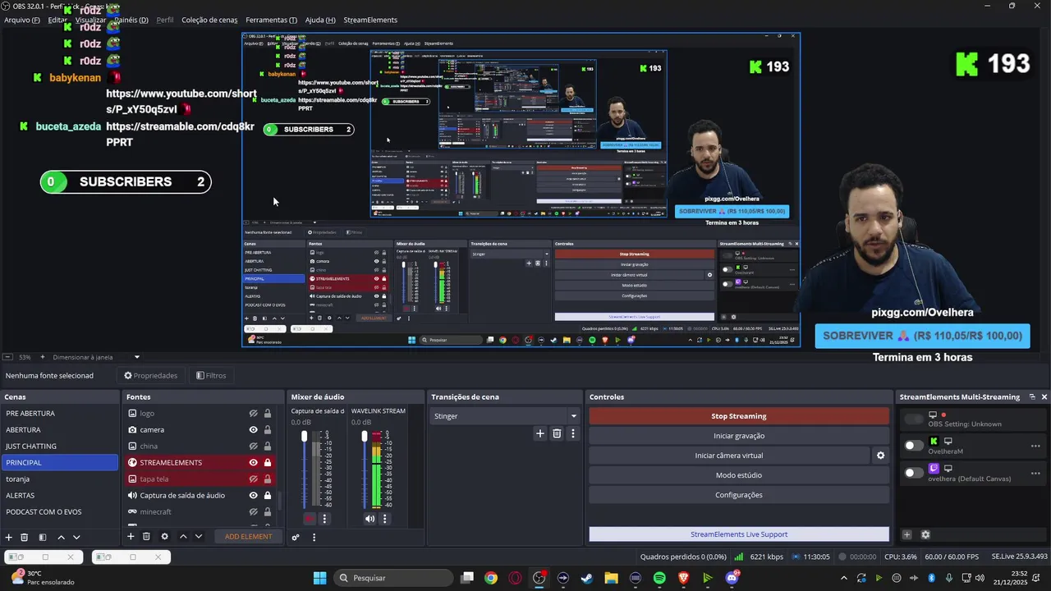Image resolution: width=1051 pixels, height=591 pixels.
Task: Click Stop Streaming button
Action: pos(739,416)
